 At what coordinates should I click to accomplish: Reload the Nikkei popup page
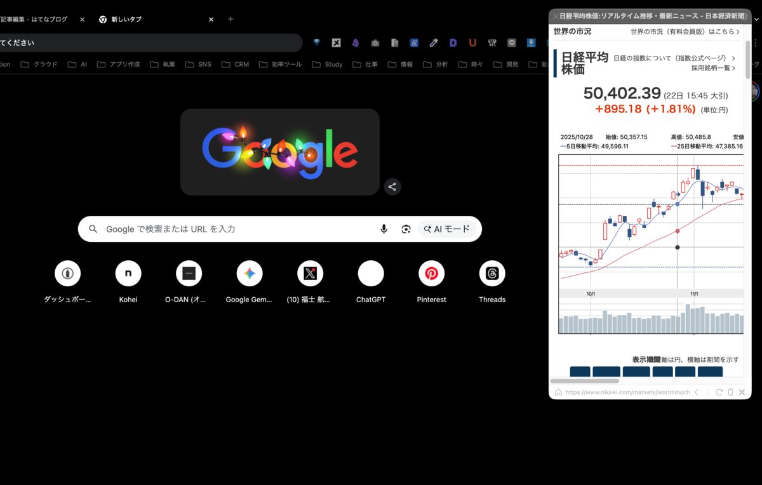click(719, 392)
